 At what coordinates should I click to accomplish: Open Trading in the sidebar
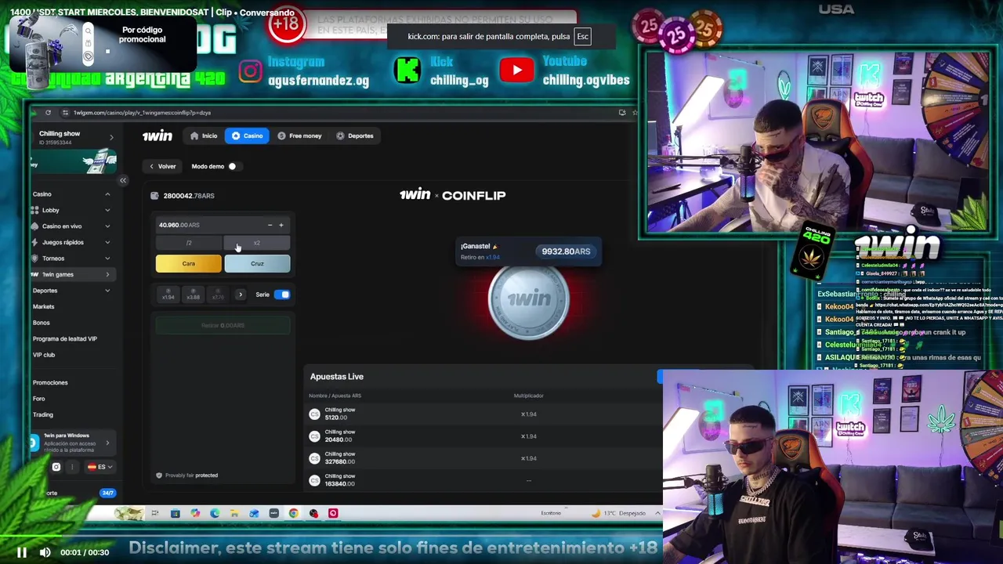point(43,414)
